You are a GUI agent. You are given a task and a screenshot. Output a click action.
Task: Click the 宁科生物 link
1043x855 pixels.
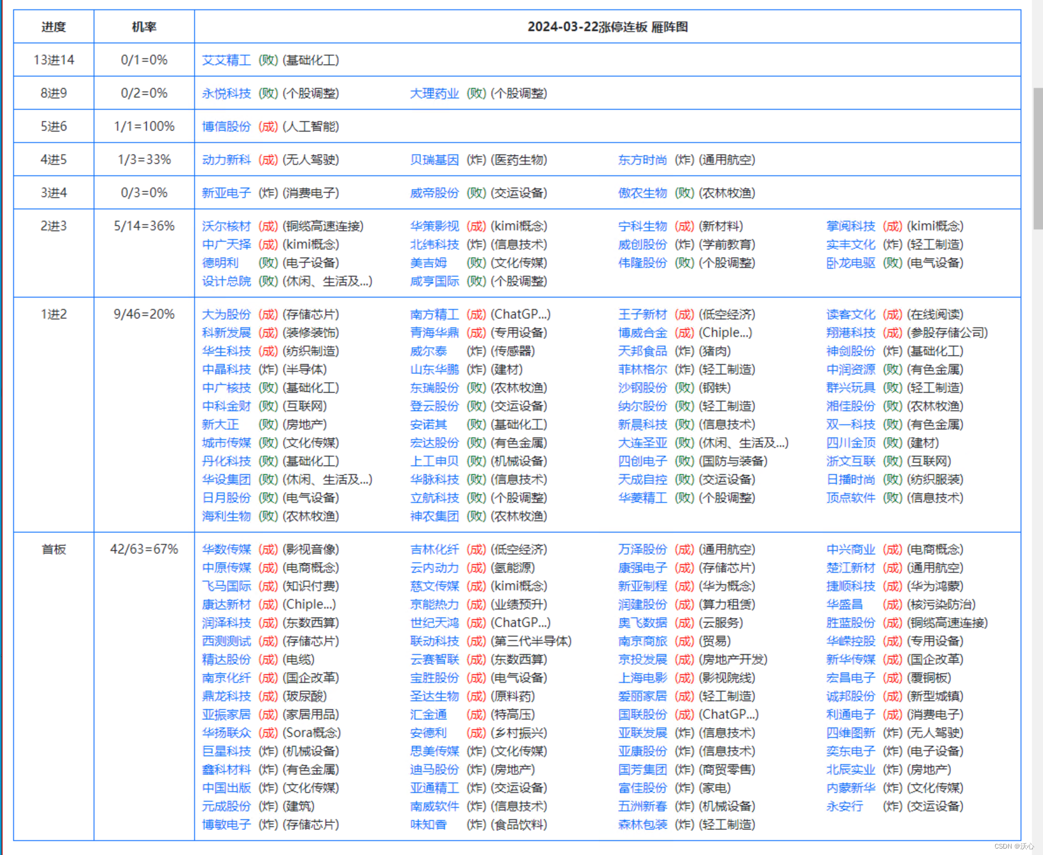tap(642, 226)
